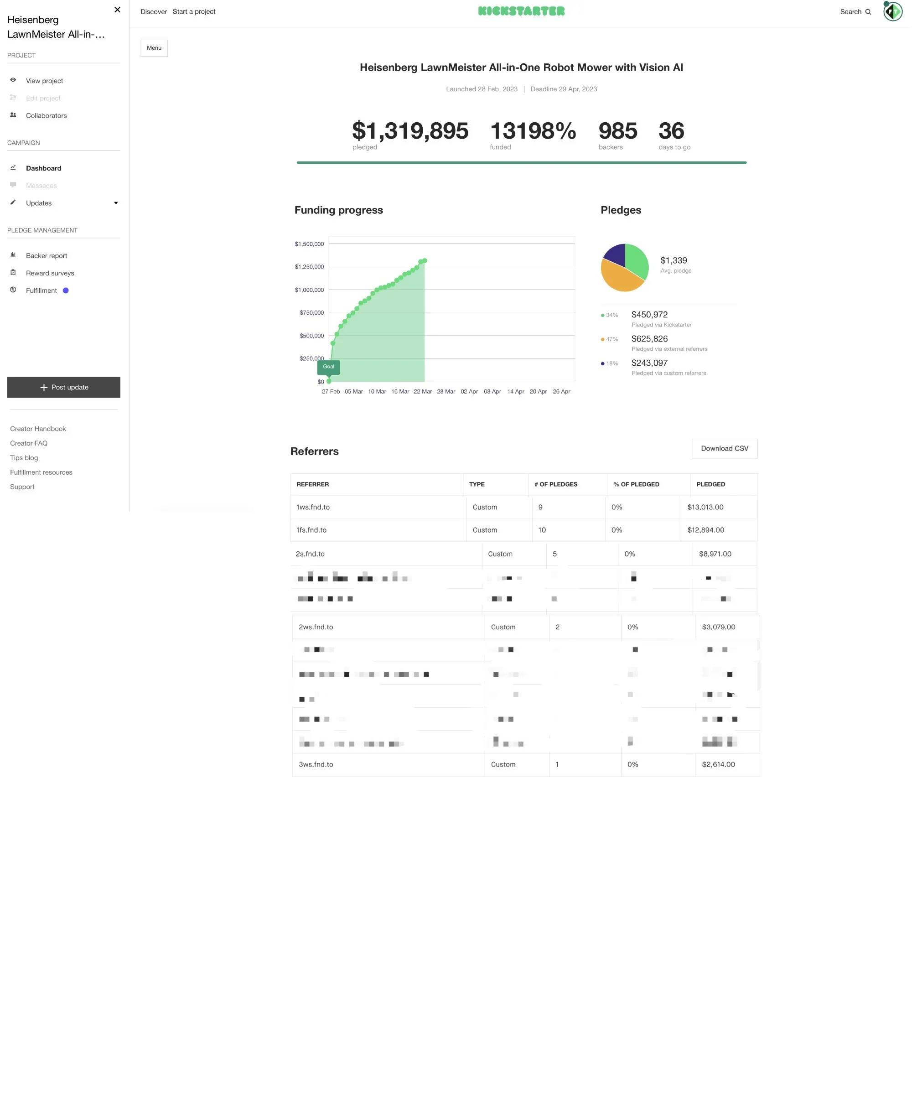This screenshot has width=912, height=1120.
Task: Click the Fulfillment globe icon
Action: [13, 290]
